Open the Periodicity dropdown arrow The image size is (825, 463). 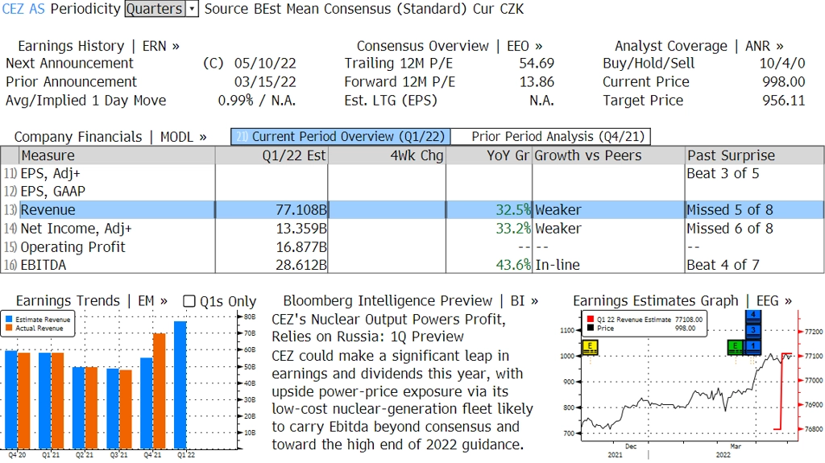(192, 9)
